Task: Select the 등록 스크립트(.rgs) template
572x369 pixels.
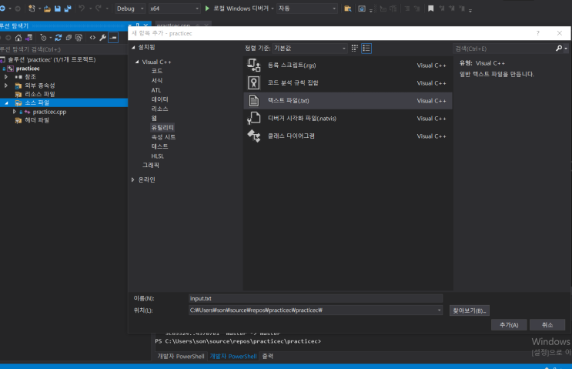Action: [348, 65]
